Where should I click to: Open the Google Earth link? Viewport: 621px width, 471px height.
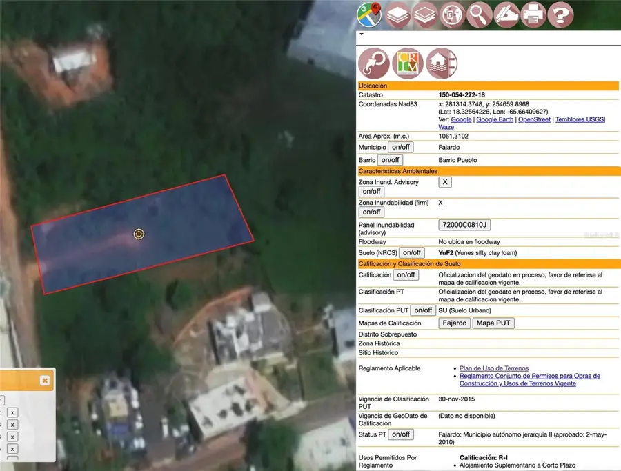(x=495, y=119)
